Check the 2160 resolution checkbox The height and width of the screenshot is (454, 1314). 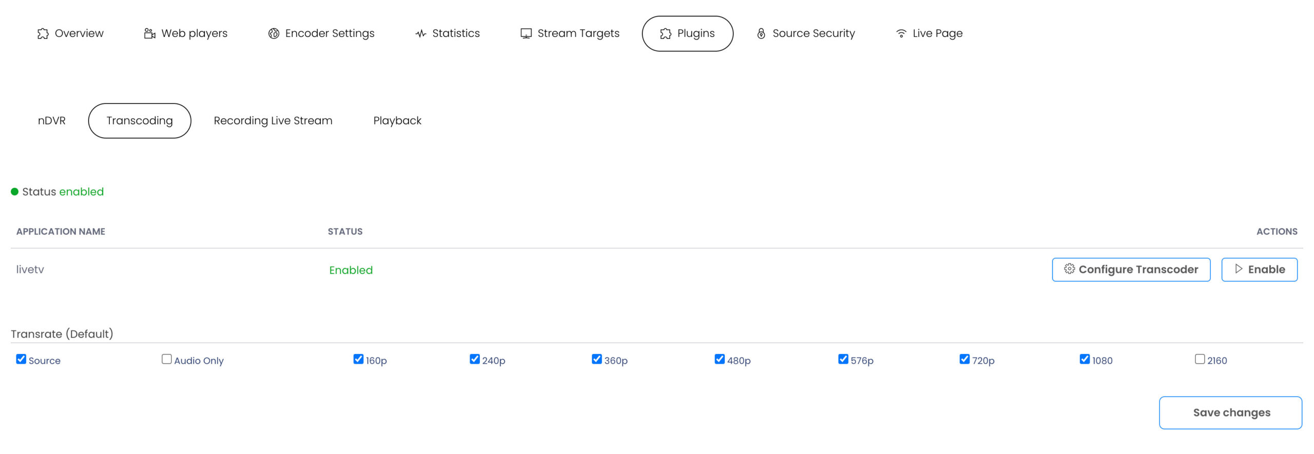coord(1200,359)
